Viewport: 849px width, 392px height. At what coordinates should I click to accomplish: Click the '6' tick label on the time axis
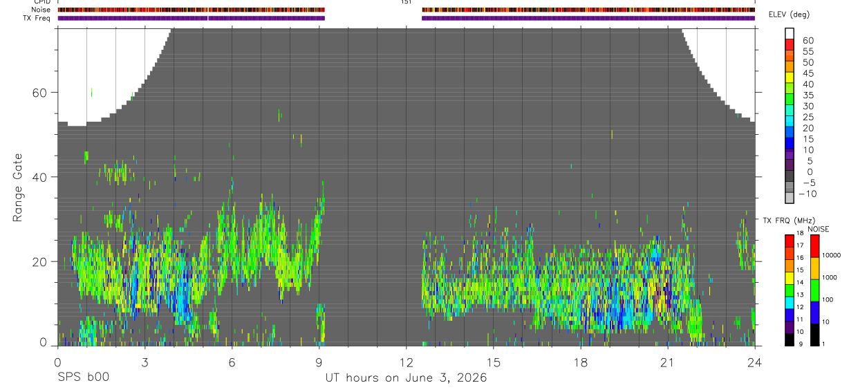click(232, 362)
